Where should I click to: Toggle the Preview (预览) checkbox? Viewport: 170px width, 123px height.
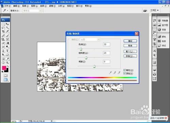pos(124,73)
